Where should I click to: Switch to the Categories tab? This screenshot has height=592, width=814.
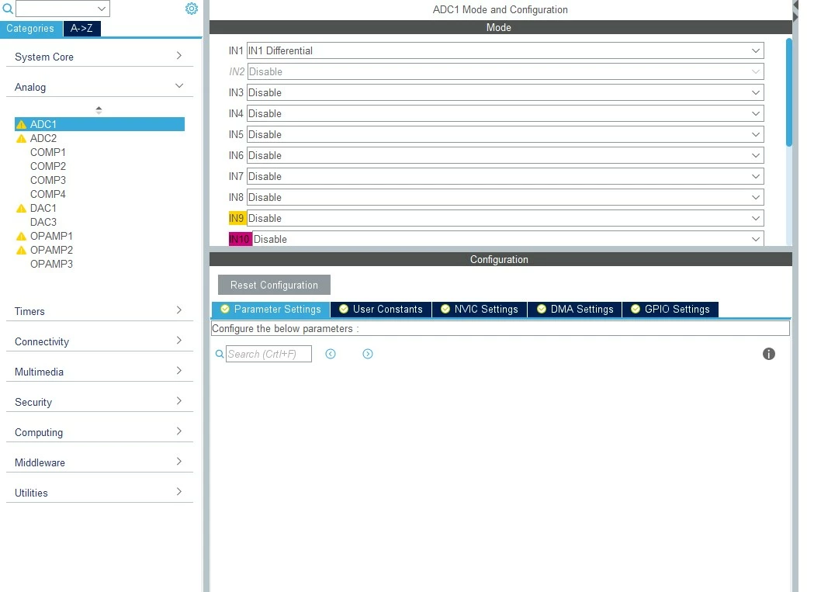[x=30, y=29]
